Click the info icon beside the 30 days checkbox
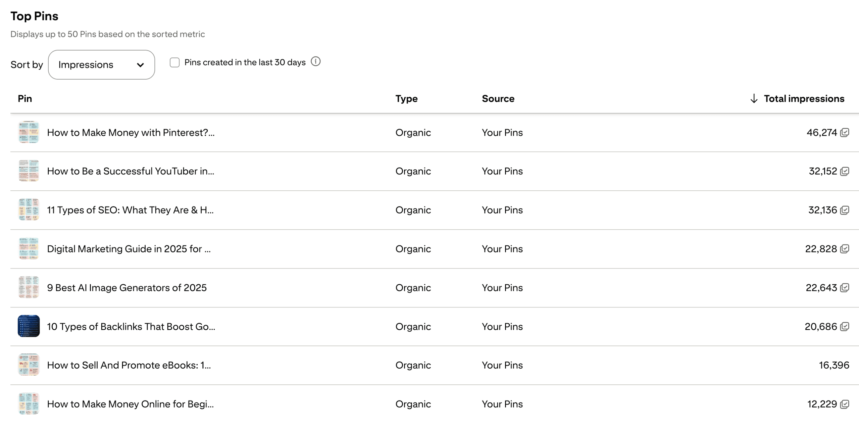859x423 pixels. tap(315, 61)
